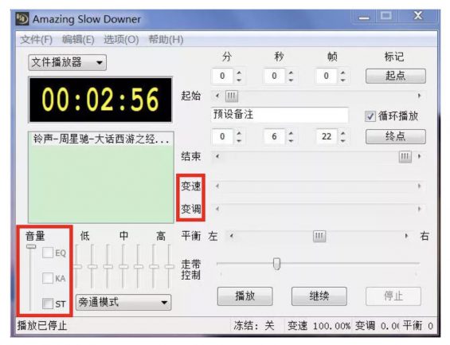Enable the EQ checkbox
Image resolution: width=450 pixels, height=345 pixels.
coord(48,253)
